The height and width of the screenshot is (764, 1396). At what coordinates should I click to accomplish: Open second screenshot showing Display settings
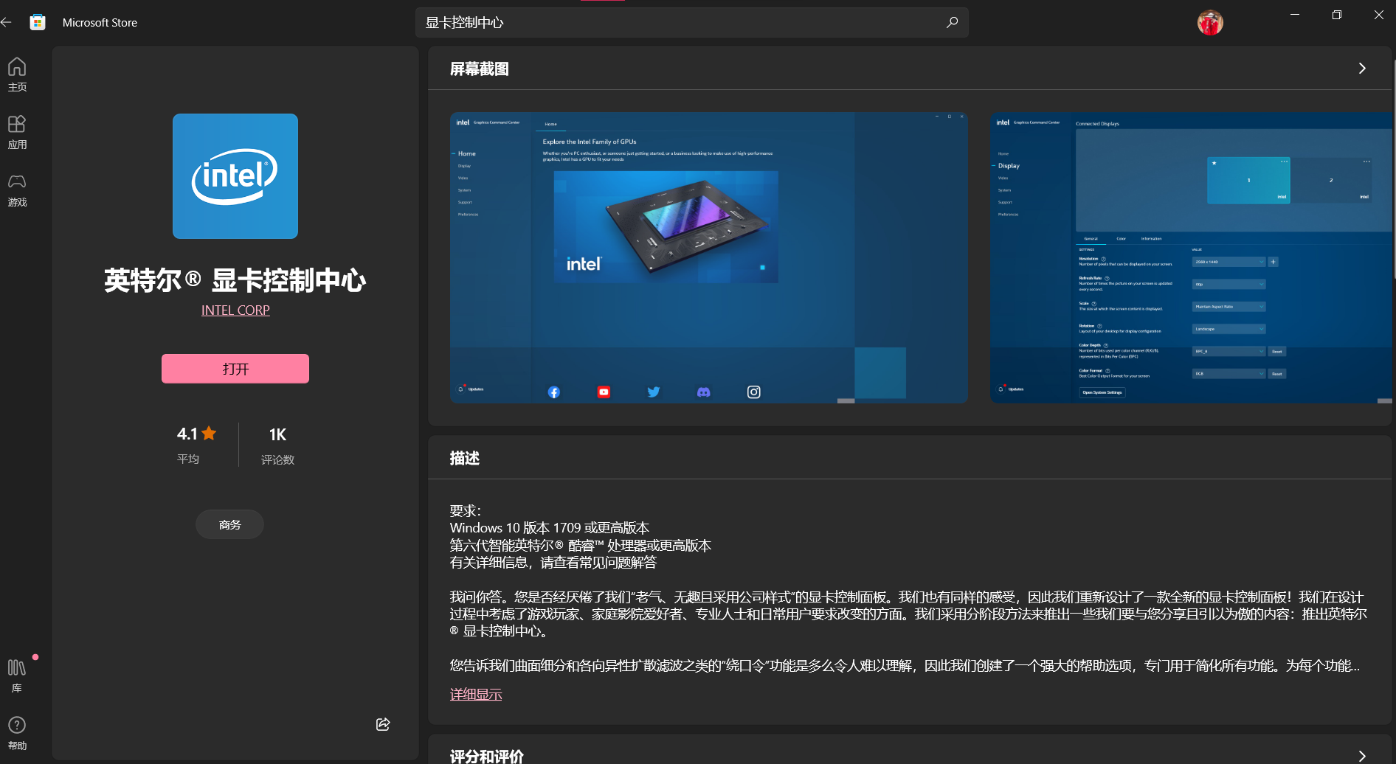coord(1191,257)
